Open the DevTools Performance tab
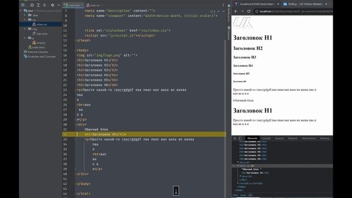 point(309,138)
